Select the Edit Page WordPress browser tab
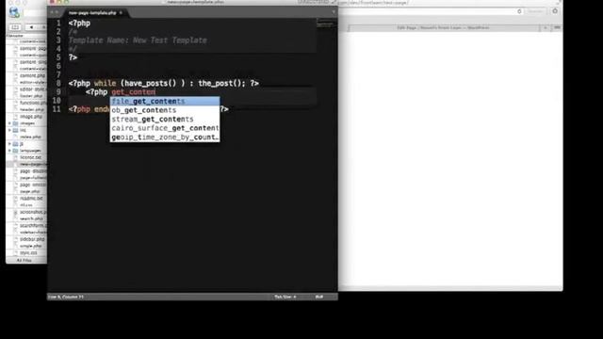The height and width of the screenshot is (339, 603). [x=443, y=27]
